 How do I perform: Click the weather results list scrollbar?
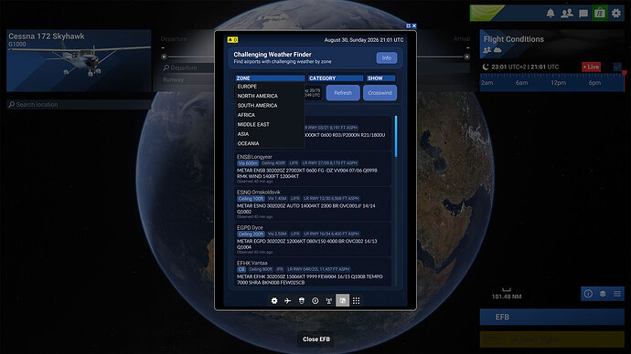396,137
